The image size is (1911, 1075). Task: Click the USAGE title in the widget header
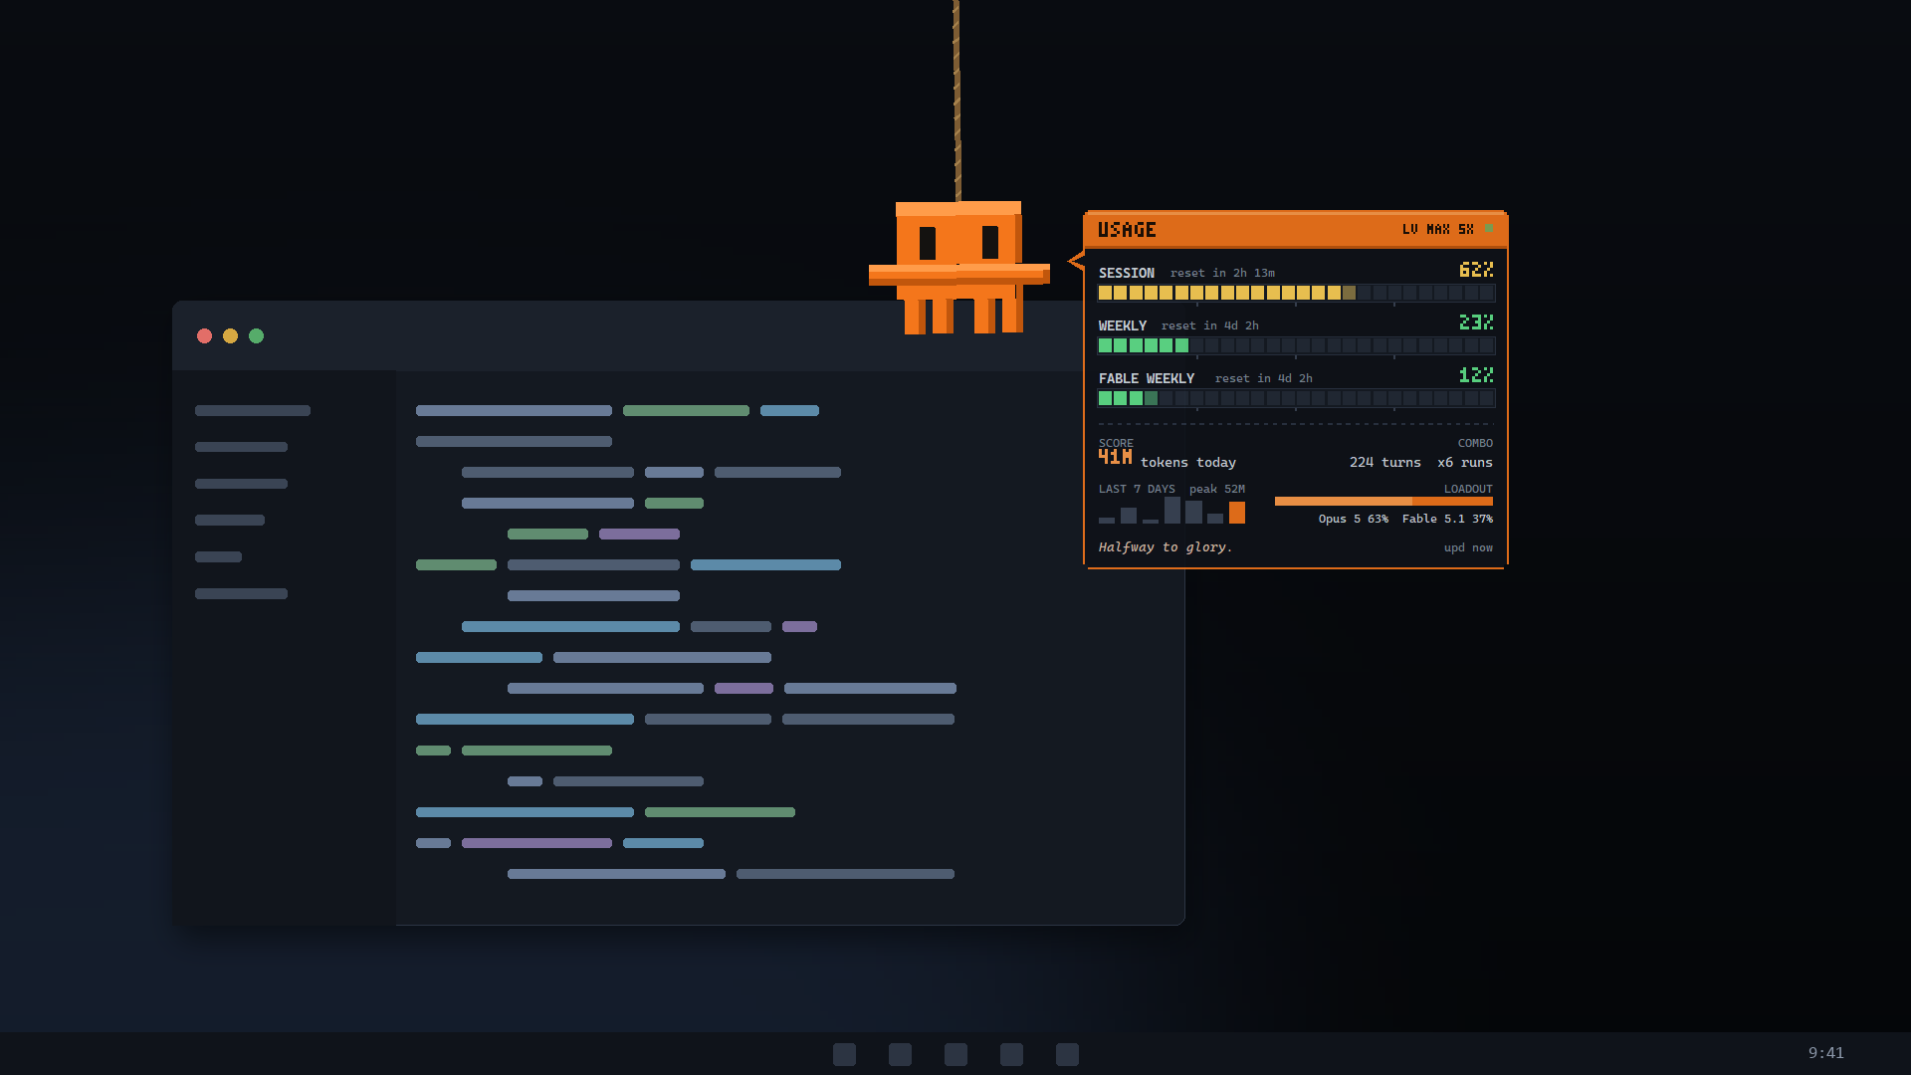tap(1127, 230)
